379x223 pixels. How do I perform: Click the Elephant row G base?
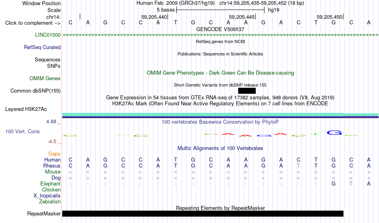tap(334, 184)
